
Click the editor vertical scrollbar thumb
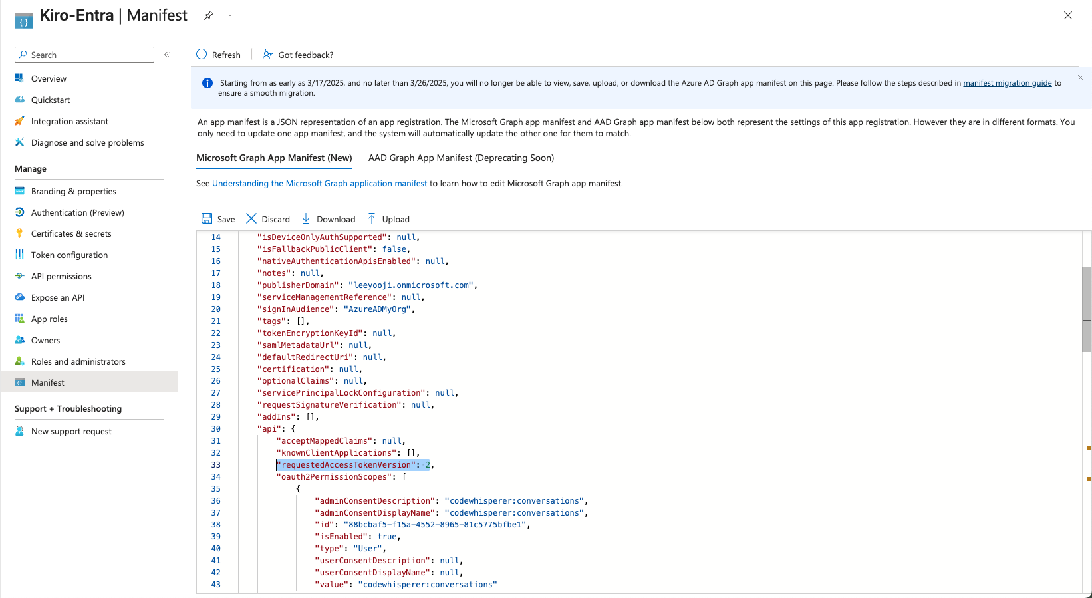coord(1087,309)
